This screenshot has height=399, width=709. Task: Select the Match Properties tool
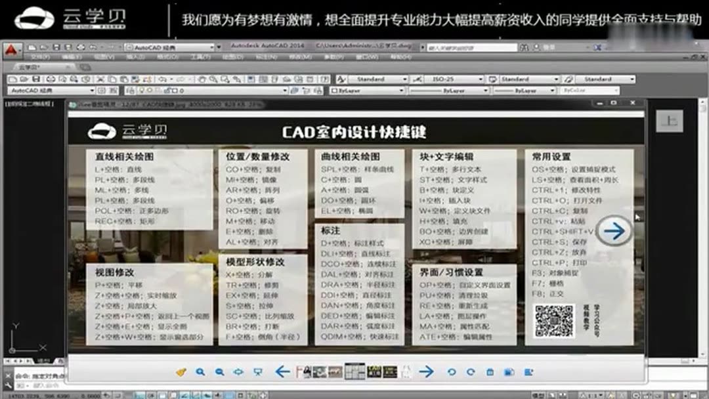point(135,80)
